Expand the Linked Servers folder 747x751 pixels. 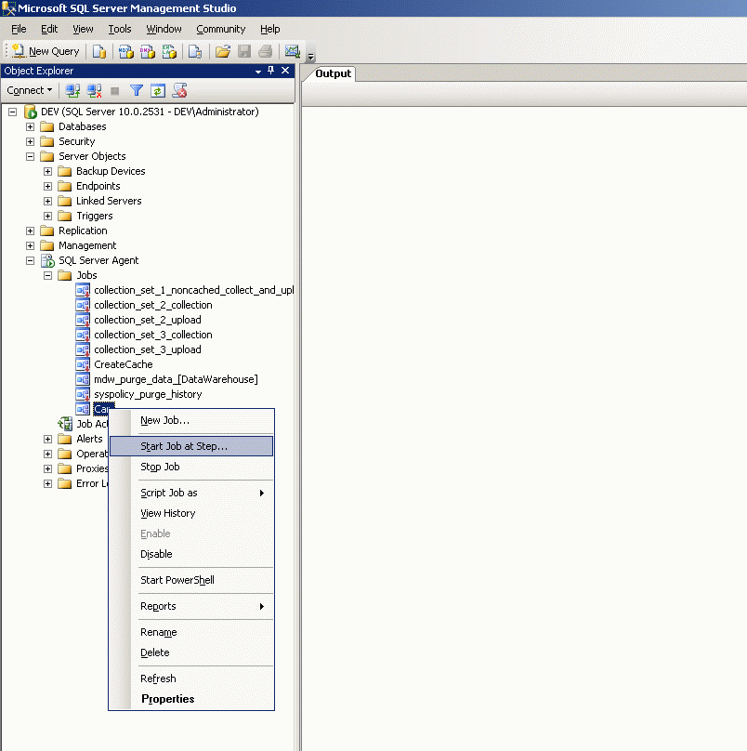48,201
